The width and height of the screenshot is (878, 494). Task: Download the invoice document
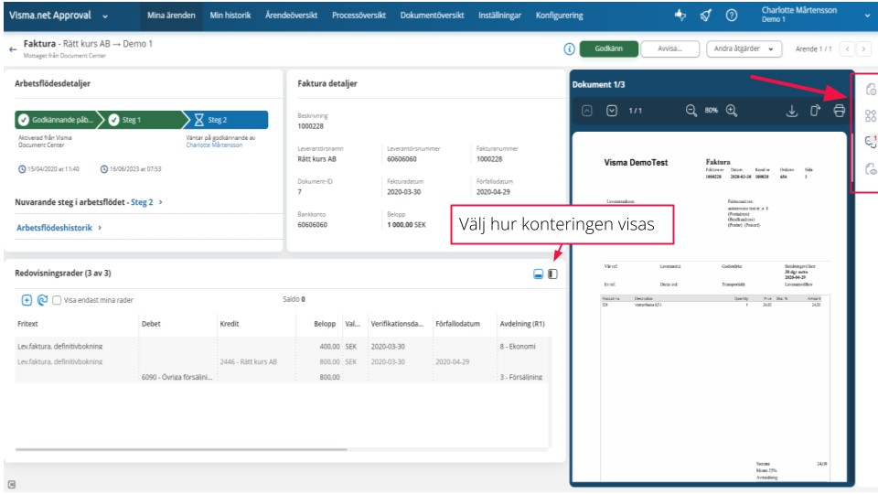(791, 111)
